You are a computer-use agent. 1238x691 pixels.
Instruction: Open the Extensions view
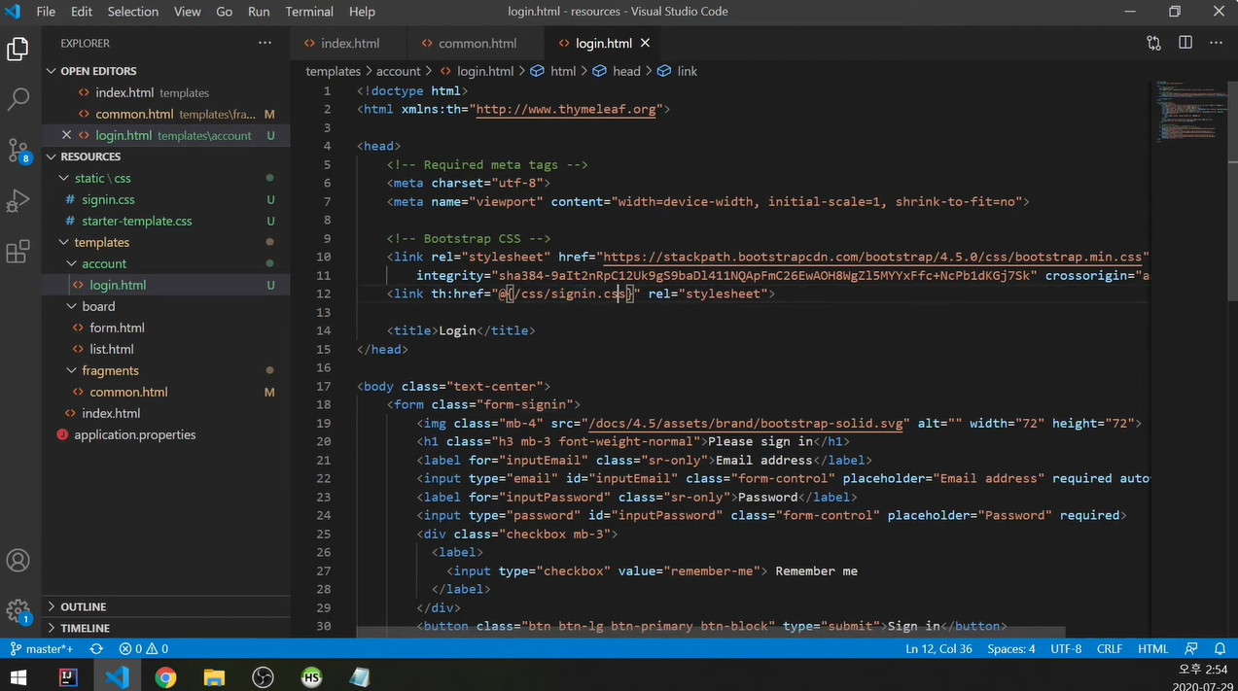point(18,253)
